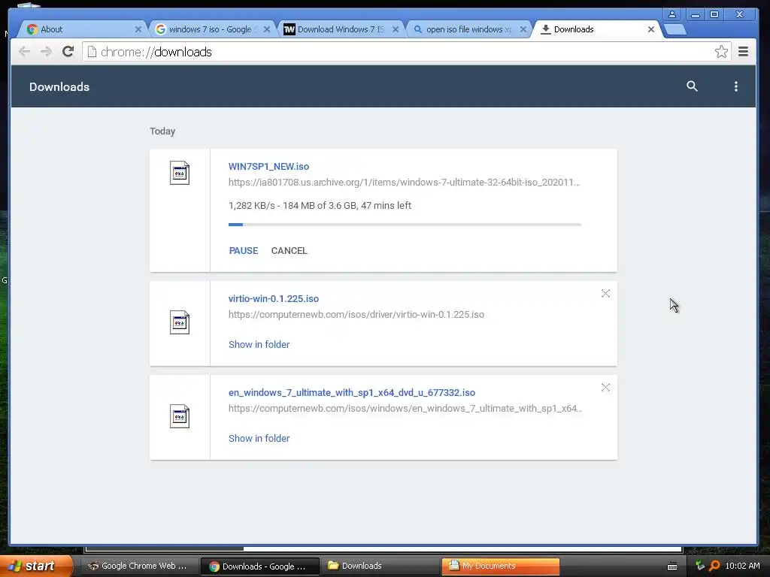Show en_windows_7_ultimate iso in folder

pyautogui.click(x=259, y=439)
